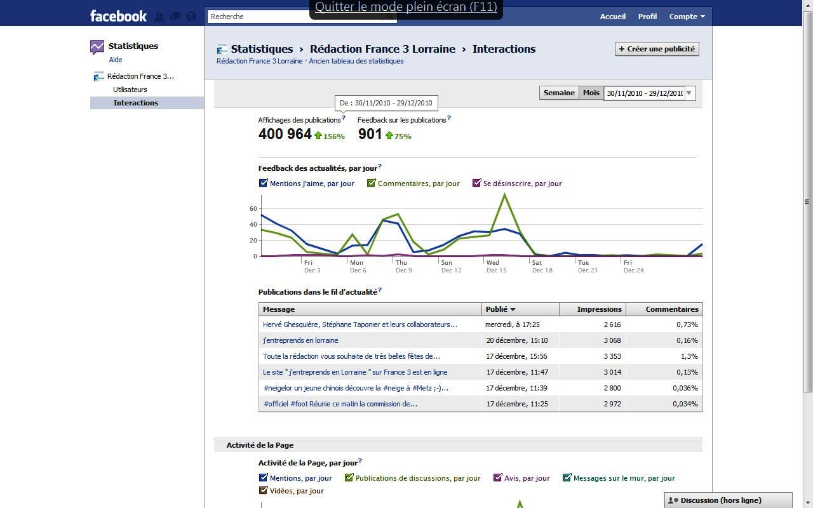Open Ancien tableau des statistiques link

point(356,61)
